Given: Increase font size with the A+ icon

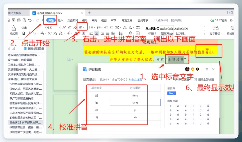Looking at the screenshot, I should (x=64, y=28).
